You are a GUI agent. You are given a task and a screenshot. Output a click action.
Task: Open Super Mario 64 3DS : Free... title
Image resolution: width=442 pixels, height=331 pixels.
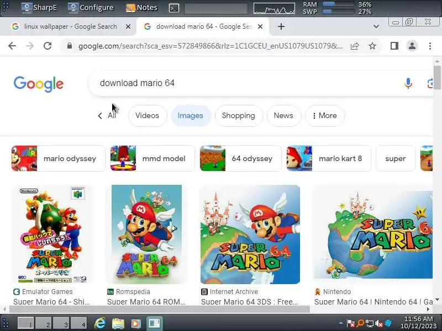(x=249, y=302)
